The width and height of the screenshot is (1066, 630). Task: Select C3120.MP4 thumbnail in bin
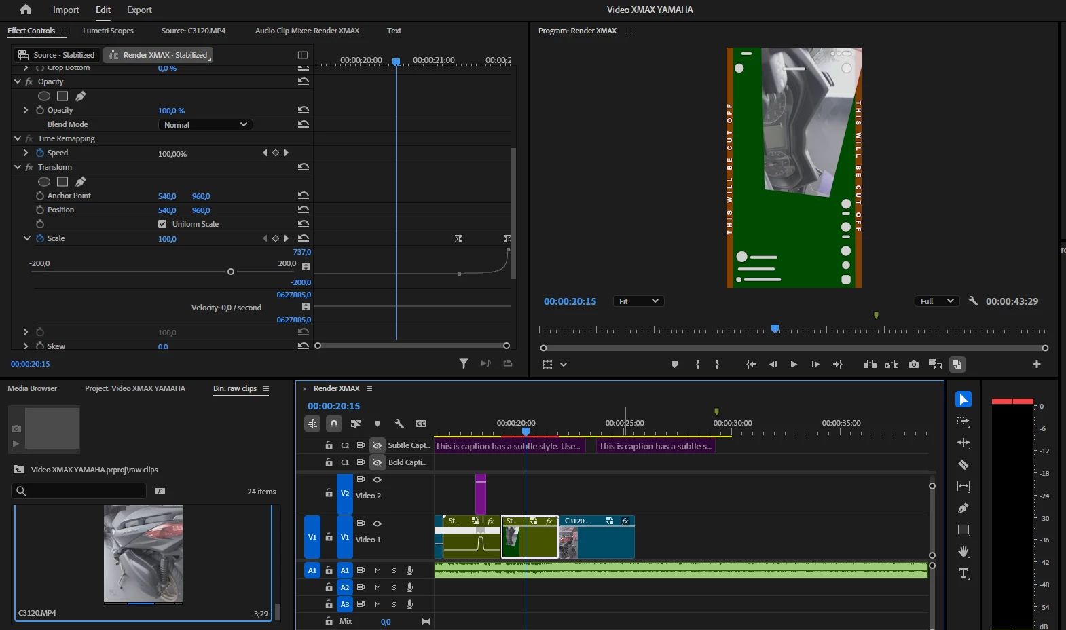pos(143,554)
